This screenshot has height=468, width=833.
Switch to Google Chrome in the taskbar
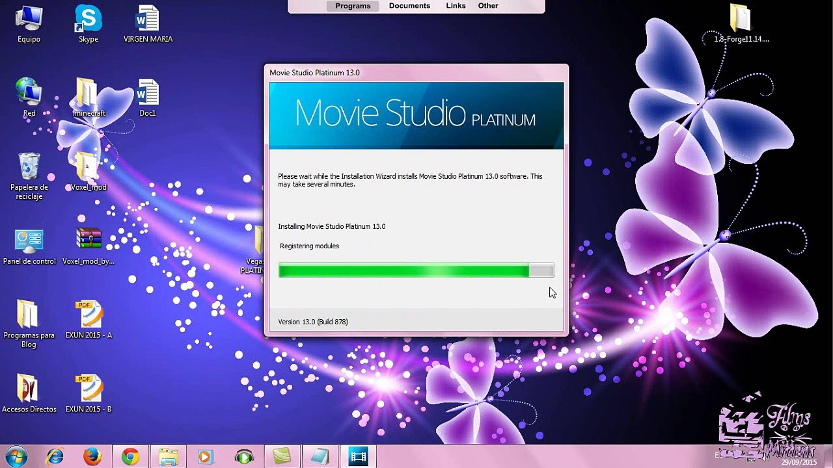pyautogui.click(x=130, y=457)
